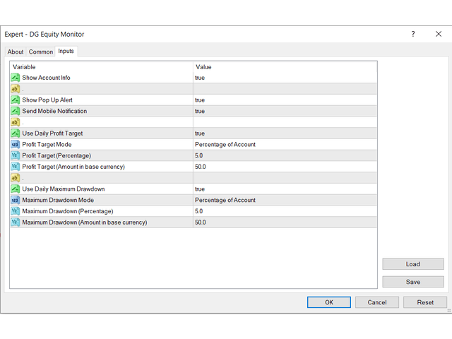Click the decimal icon for Profit Target (Percentage)
Screen dimensions: 452x339
point(16,155)
